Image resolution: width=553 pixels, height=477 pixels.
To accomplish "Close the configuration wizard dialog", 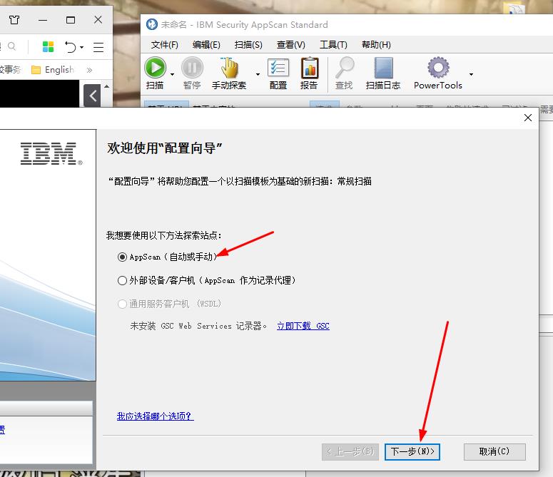I will [527, 118].
